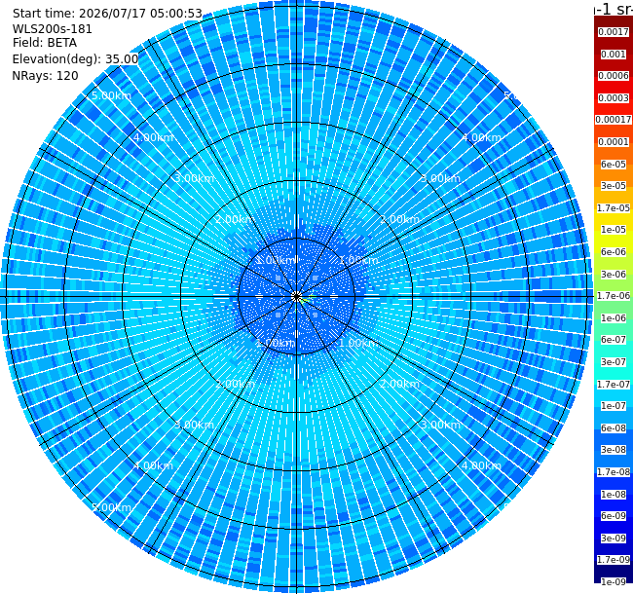Select the yellow 1e-05 colorbar swatch
The height and width of the screenshot is (594, 633).
[x=614, y=230]
